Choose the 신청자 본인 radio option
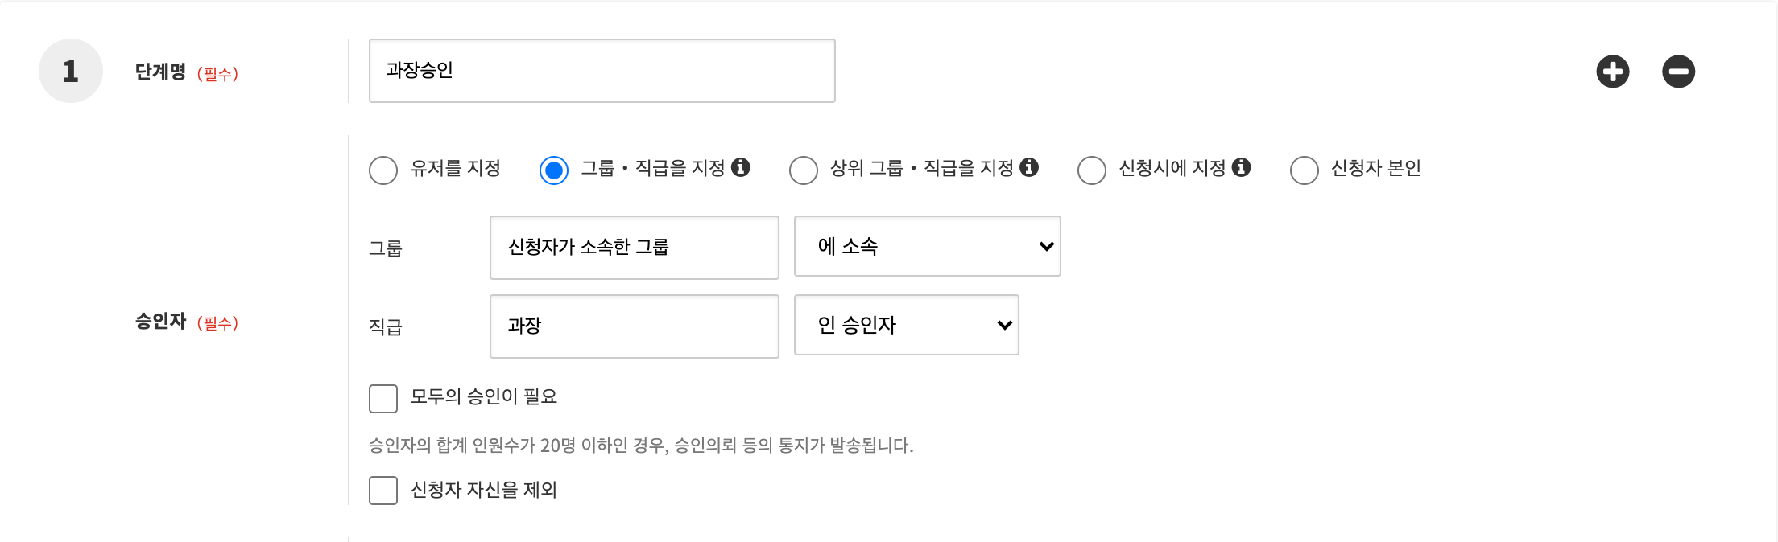The height and width of the screenshot is (542, 1778). (x=1305, y=170)
